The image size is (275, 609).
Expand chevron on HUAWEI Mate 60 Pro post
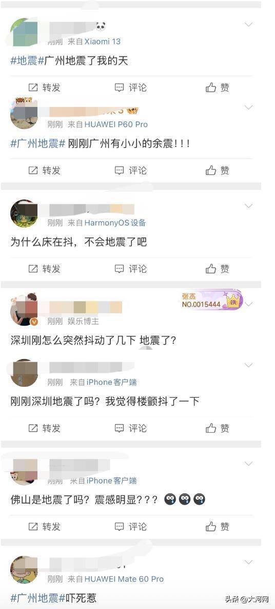pos(249,562)
